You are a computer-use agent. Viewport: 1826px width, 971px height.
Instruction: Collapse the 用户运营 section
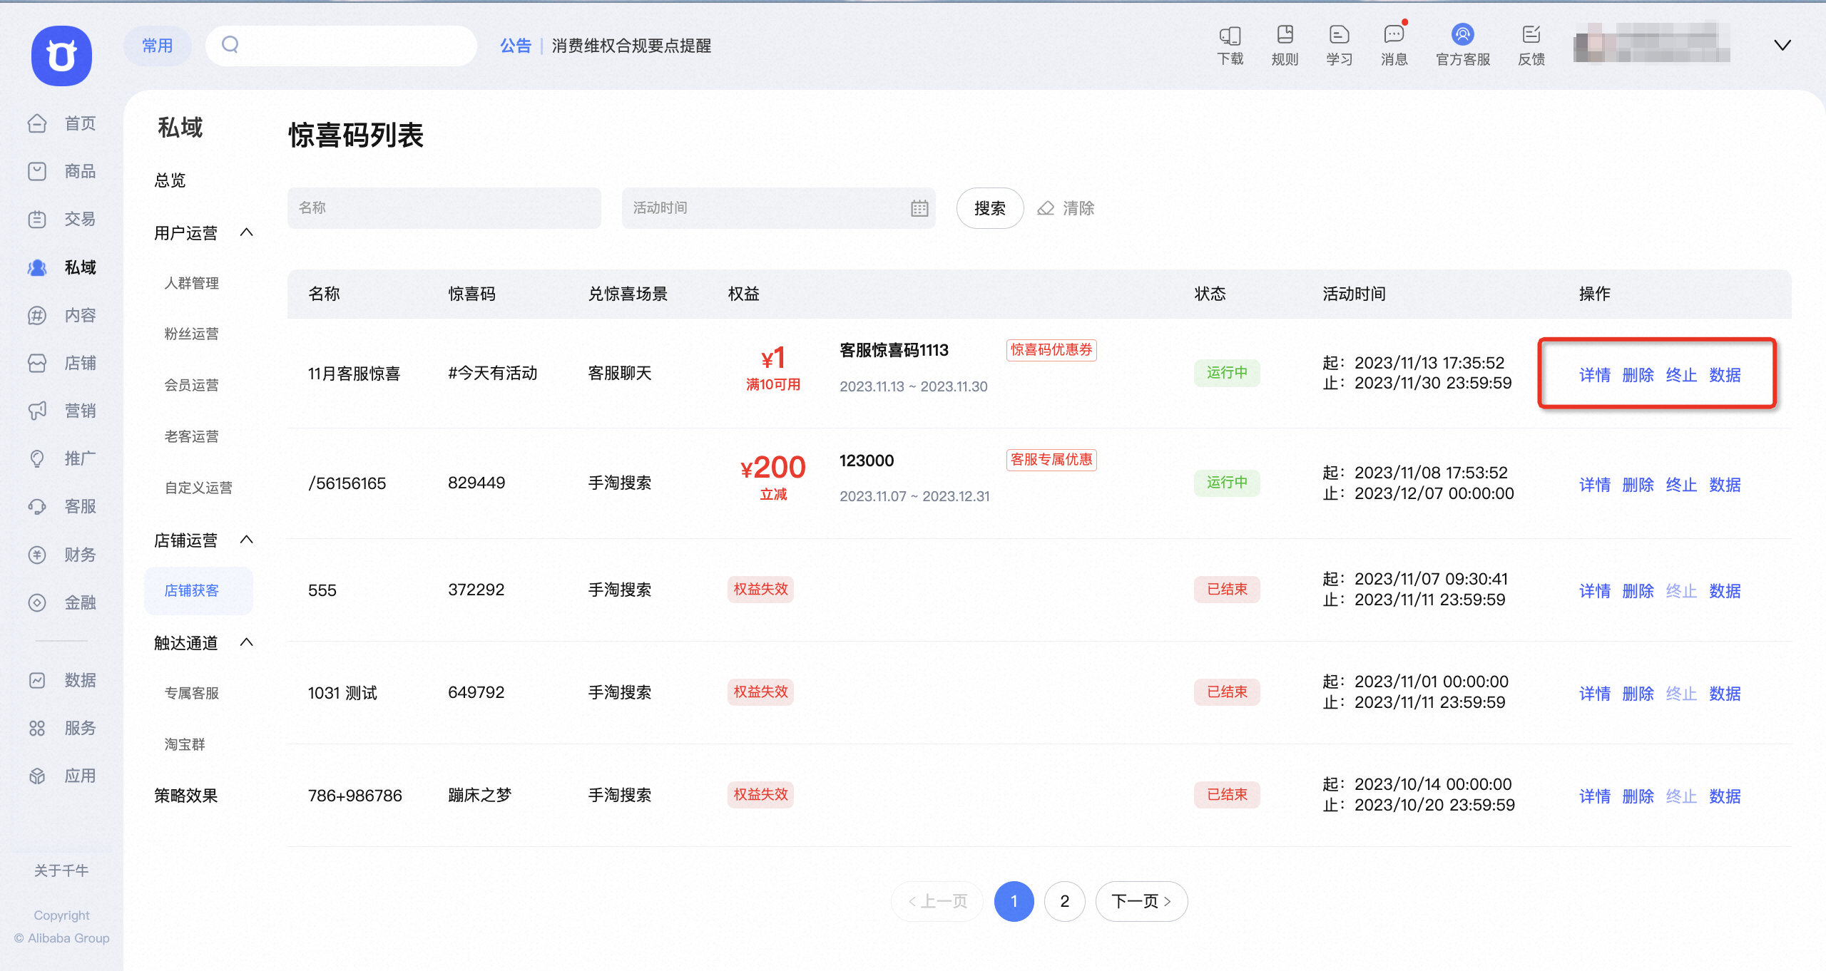[x=247, y=232]
